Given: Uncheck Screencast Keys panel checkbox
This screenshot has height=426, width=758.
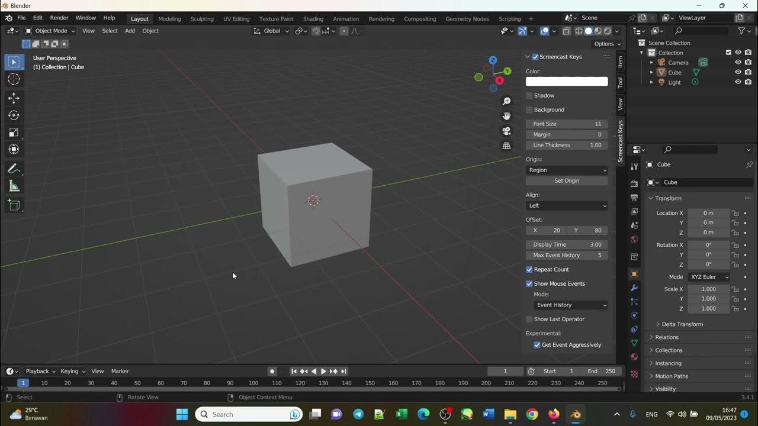Looking at the screenshot, I should 535,57.
